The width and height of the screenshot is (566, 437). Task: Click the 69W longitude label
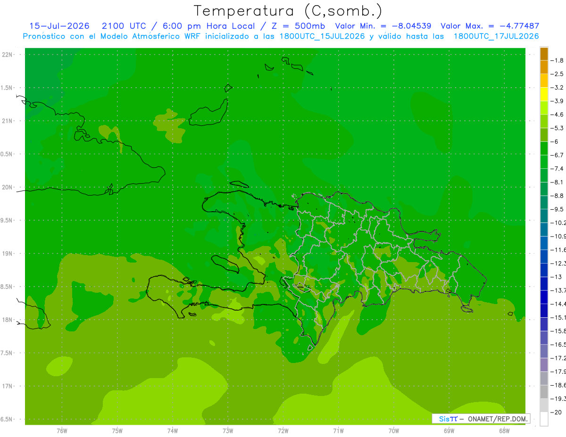pos(449,431)
